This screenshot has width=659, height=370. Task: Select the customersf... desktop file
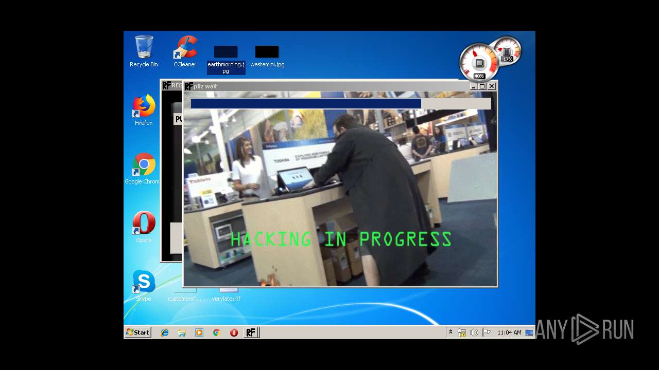(184, 295)
